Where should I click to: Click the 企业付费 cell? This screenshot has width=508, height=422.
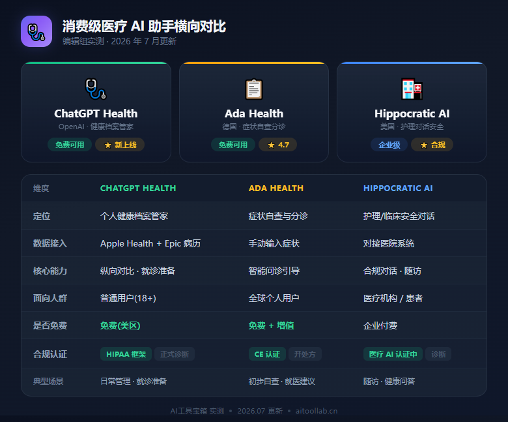pos(380,325)
